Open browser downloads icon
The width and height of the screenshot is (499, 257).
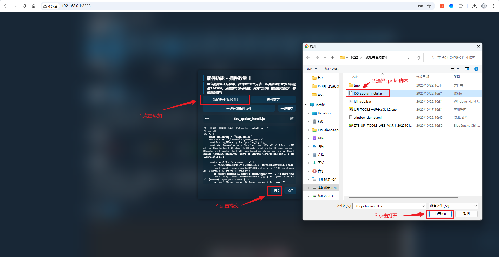click(x=474, y=6)
